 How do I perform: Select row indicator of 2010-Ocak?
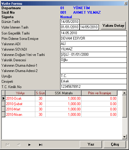pos(4,99)
